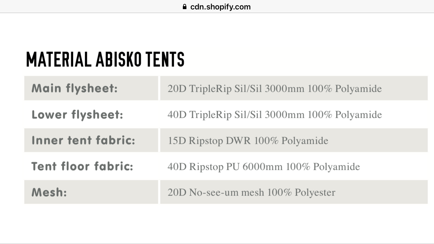Click 'Ripstop' in the inner tent row
Image resolution: width=434 pixels, height=244 pixels.
click(206, 141)
